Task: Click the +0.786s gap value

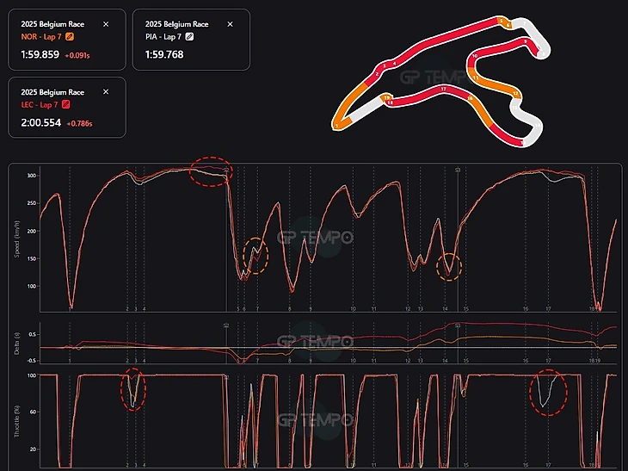Action: (x=79, y=123)
